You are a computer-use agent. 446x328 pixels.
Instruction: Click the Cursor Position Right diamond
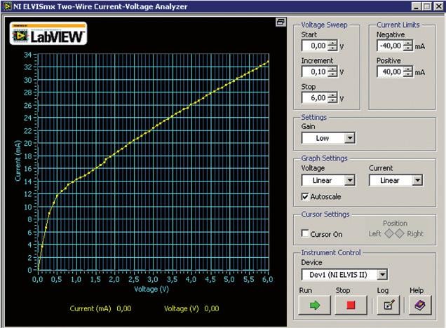pyautogui.click(x=399, y=233)
